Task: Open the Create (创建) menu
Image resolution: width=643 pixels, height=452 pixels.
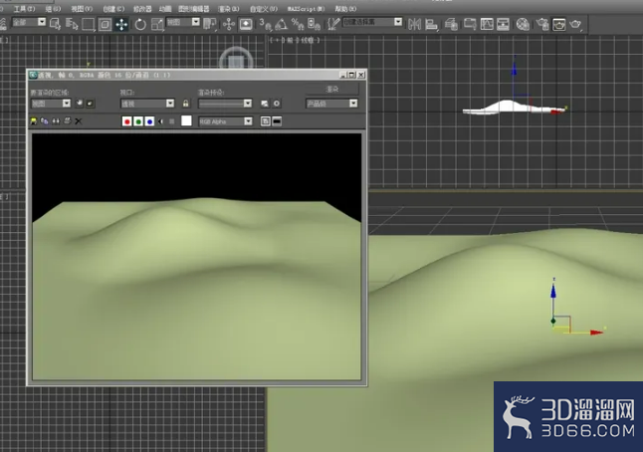Action: tap(113, 9)
